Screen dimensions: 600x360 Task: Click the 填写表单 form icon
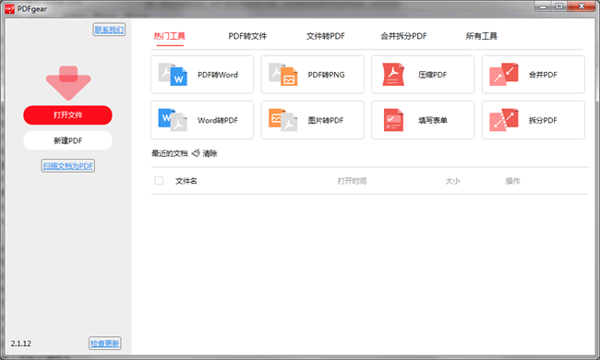tap(393, 120)
